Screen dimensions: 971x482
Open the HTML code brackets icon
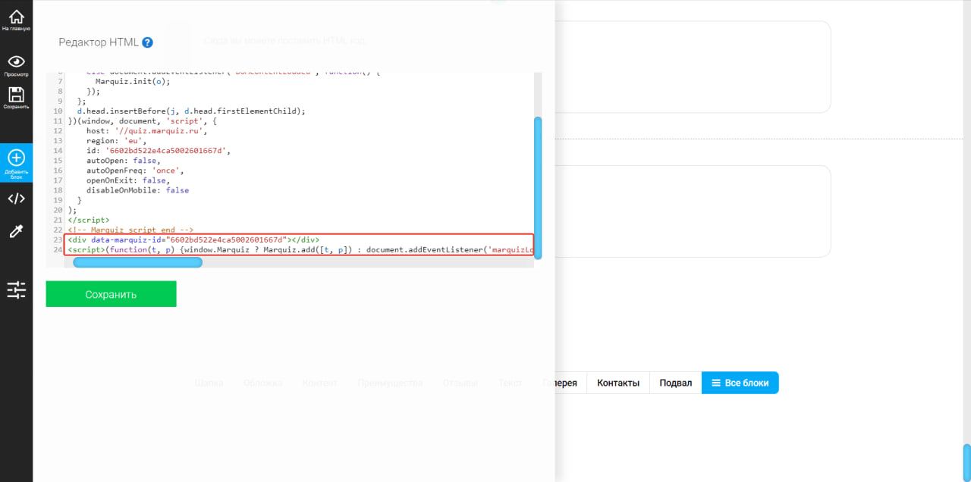pyautogui.click(x=16, y=199)
